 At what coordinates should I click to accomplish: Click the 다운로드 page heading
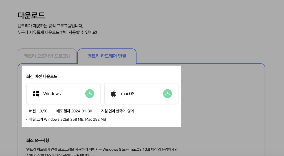pyautogui.click(x=31, y=15)
